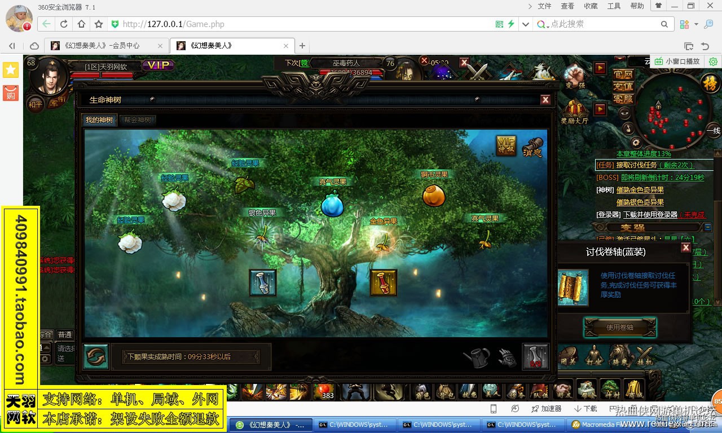Screen dimensions: 722x433
Task: Click the 充值 recharge button
Action: point(623,87)
